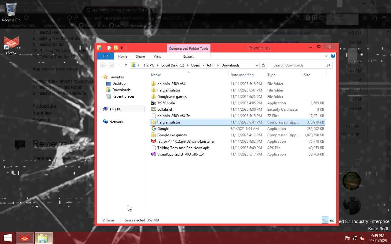Select Network in the navigation pane
This screenshot has width=391, height=244.
pyautogui.click(x=116, y=122)
